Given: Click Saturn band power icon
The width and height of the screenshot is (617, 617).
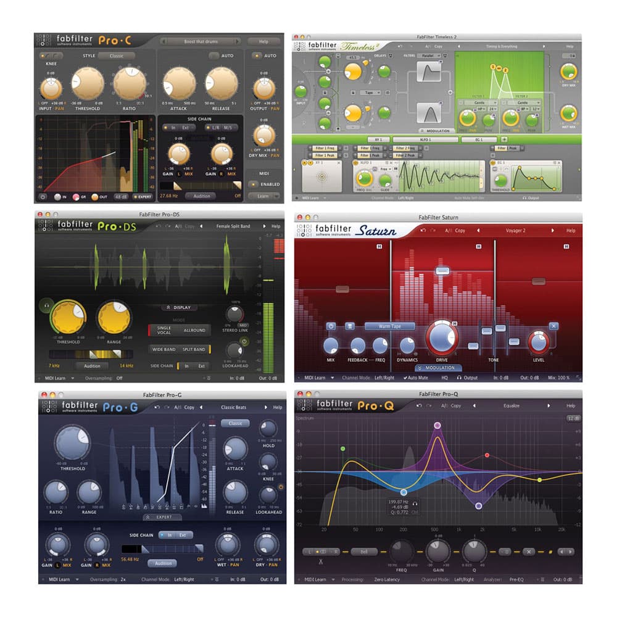Looking at the screenshot, I should (331, 326).
